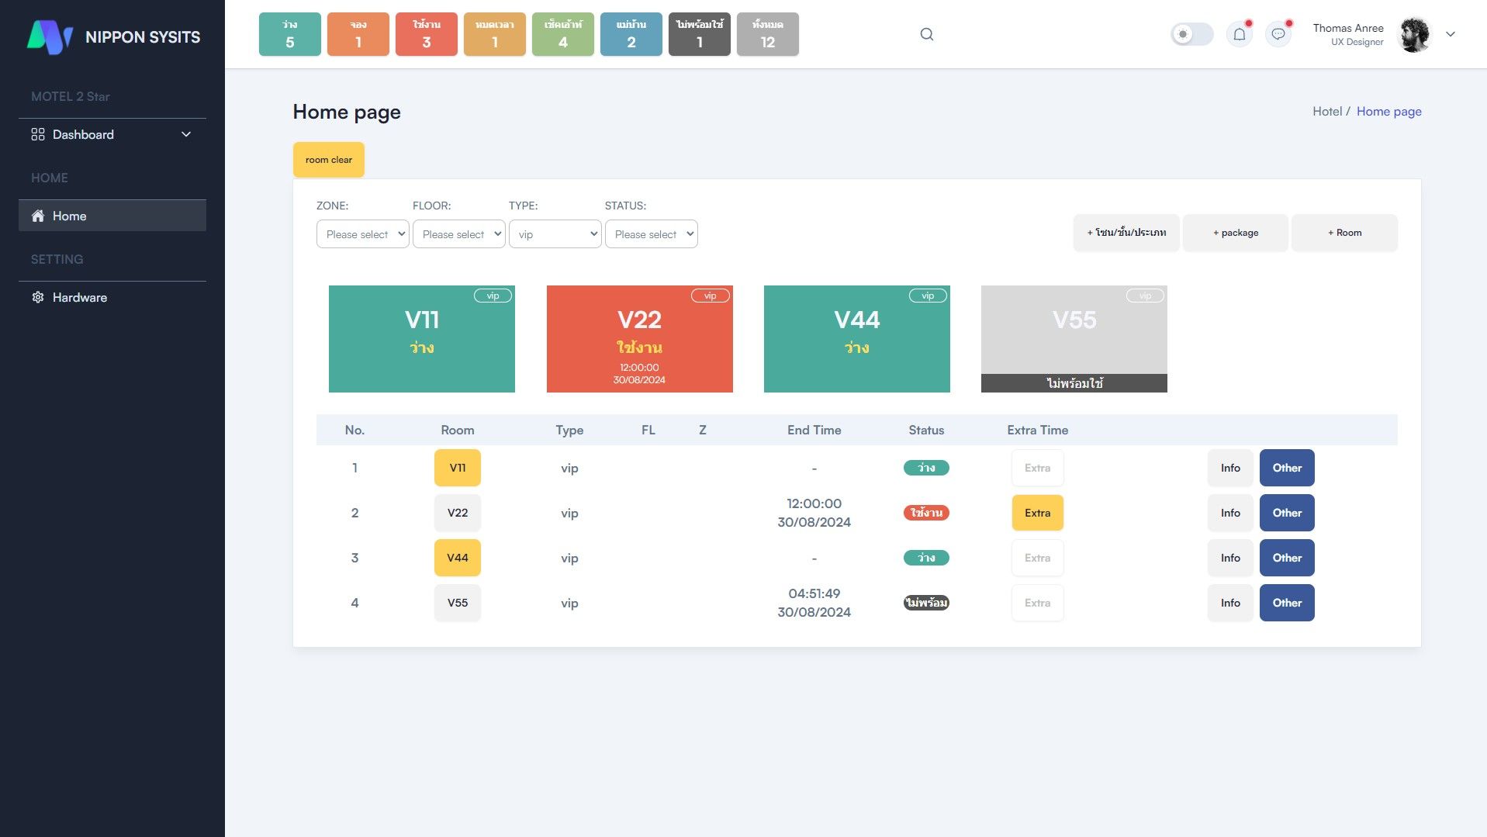This screenshot has height=837, width=1487.
Task: Click the Thomas Anree profile avatar
Action: pyautogui.click(x=1413, y=35)
